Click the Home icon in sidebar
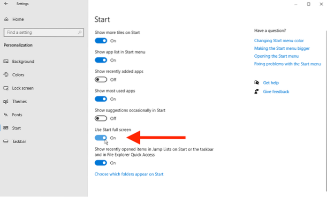Viewport: 327px width, 197px height. (6, 19)
